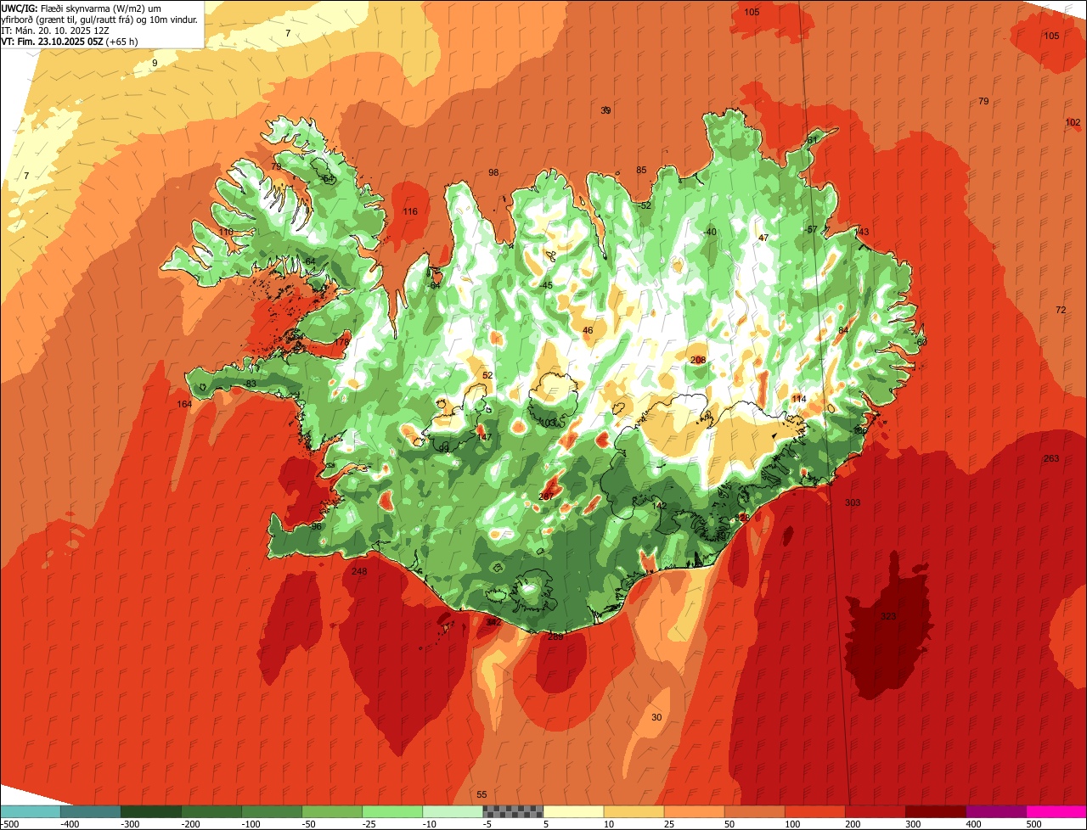Click the '289' value on the south coast
The height and width of the screenshot is (830, 1087).
coord(555,637)
